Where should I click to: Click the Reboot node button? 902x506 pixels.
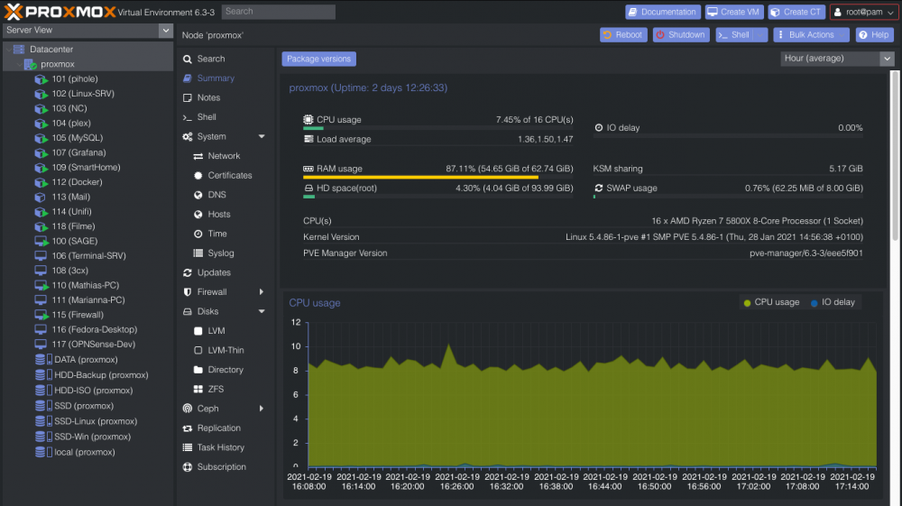click(x=623, y=35)
